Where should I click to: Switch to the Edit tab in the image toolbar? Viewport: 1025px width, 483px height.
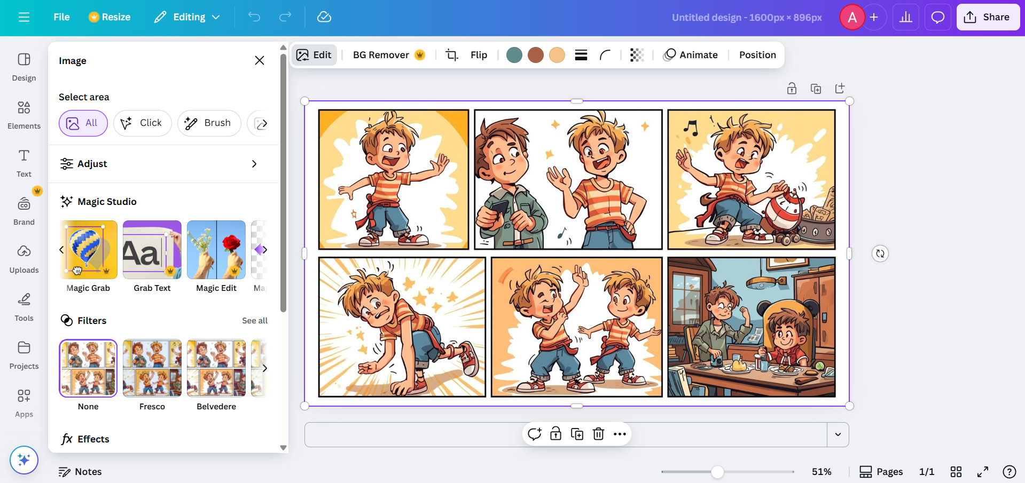(314, 54)
